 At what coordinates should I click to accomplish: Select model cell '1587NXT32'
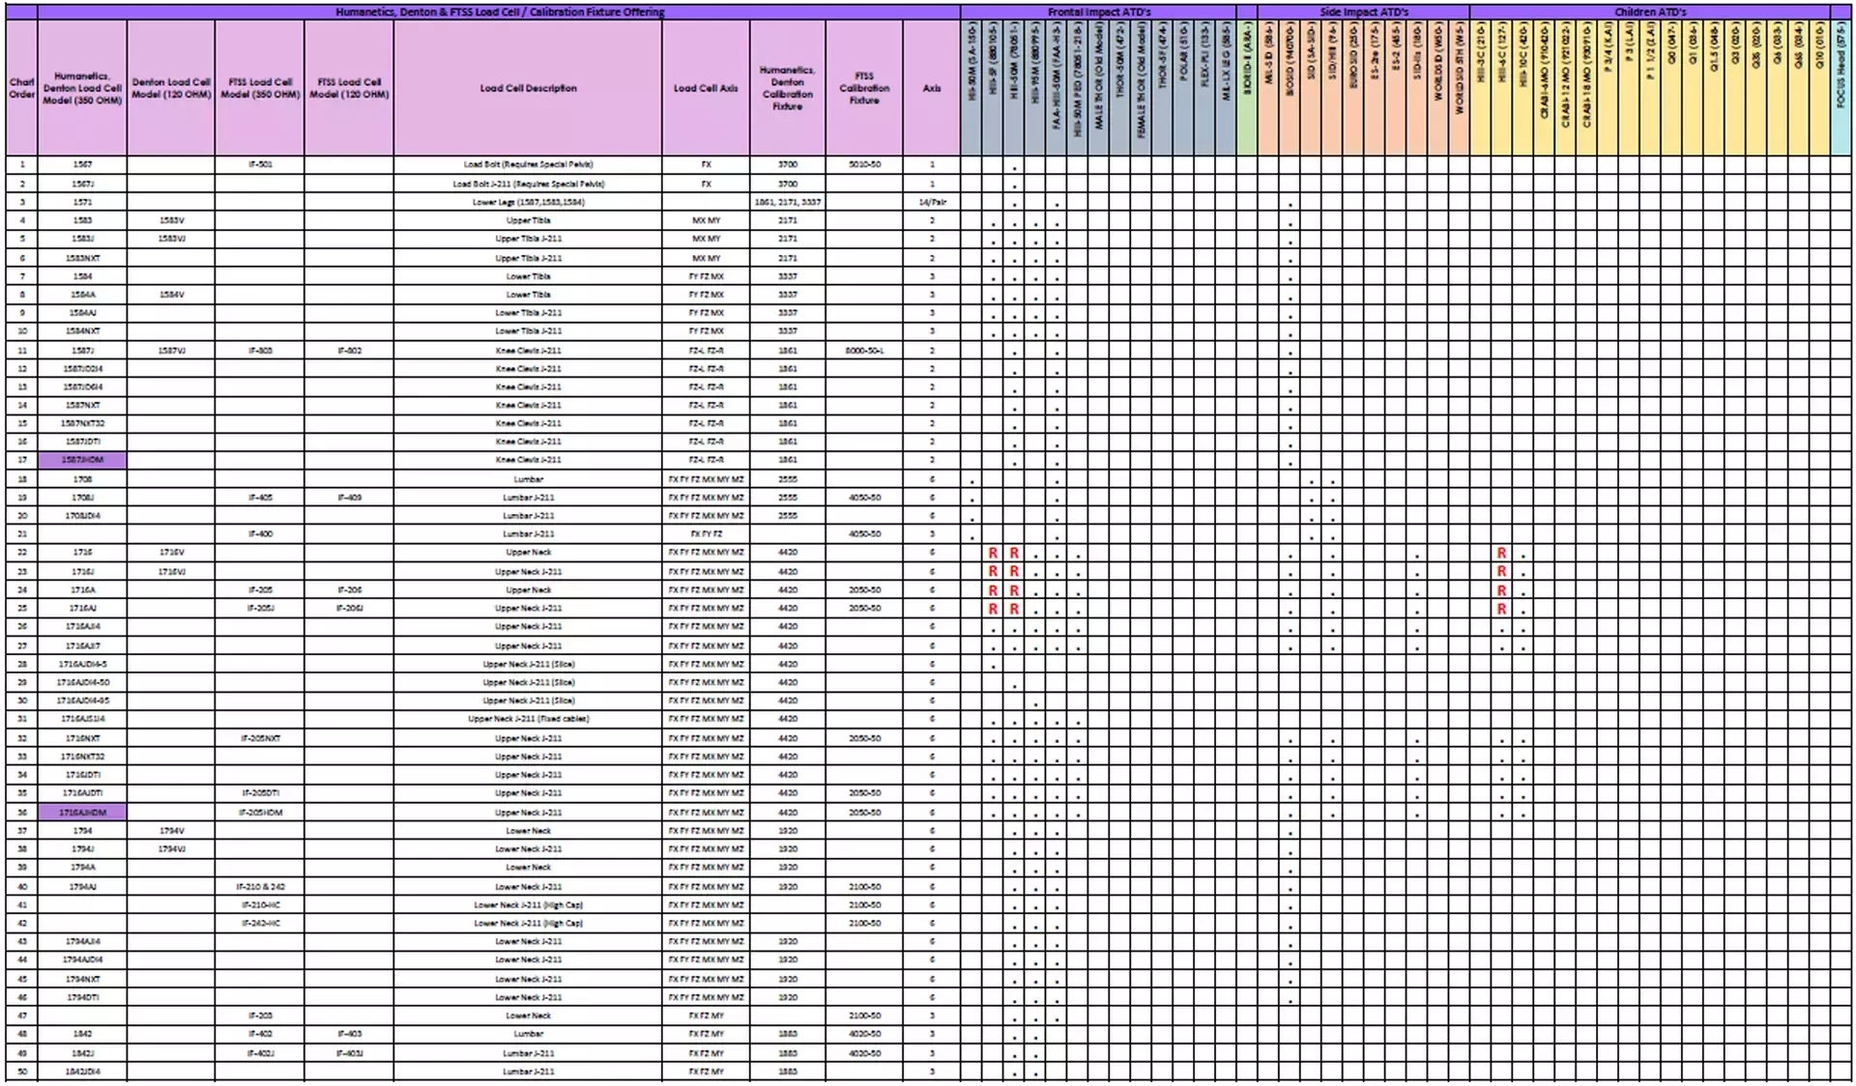pyautogui.click(x=82, y=423)
